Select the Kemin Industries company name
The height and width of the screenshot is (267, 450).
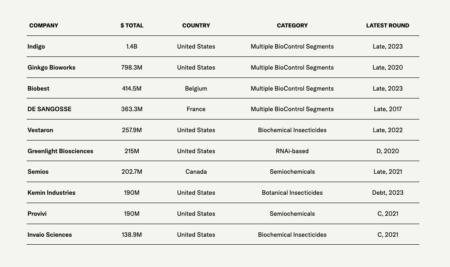pos(51,193)
